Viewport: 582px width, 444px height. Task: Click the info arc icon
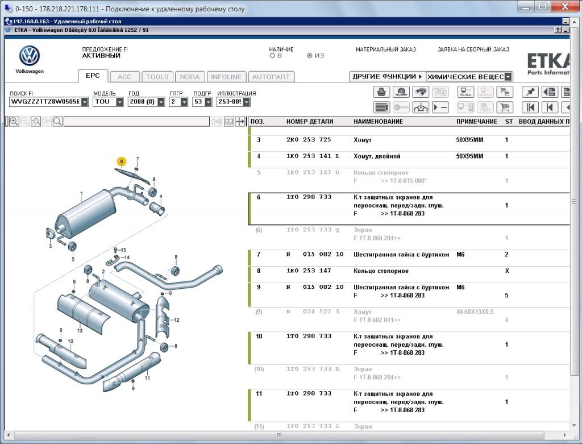[x=420, y=107]
